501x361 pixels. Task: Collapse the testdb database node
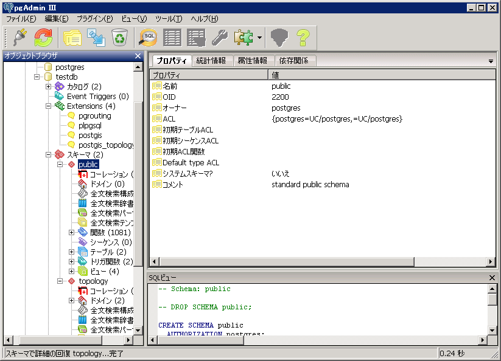tap(38, 77)
